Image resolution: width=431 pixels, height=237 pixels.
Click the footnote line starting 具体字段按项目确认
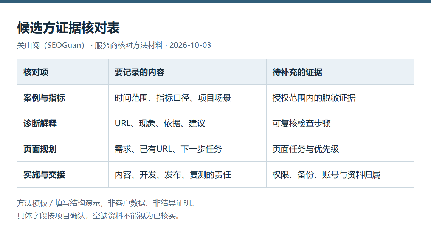coord(99,216)
